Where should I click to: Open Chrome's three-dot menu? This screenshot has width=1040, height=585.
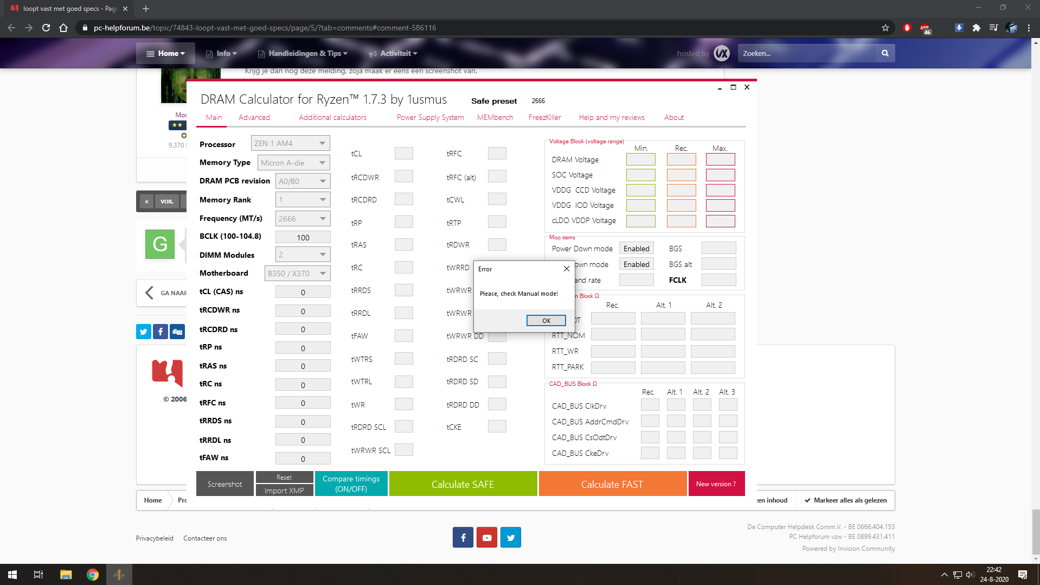point(1029,28)
